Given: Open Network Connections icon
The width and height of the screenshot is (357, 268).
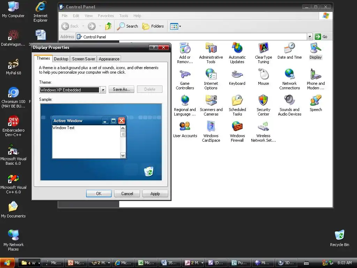Looking at the screenshot, I should [289, 79].
